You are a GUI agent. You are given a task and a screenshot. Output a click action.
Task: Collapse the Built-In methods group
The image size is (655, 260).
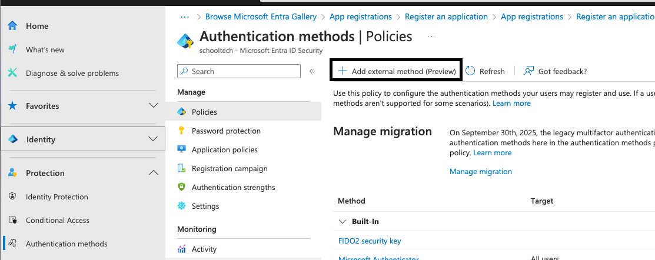click(x=343, y=222)
